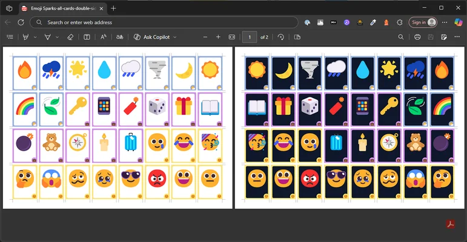This screenshot has width=467, height=242.
Task: Open the Edge Settings and more menu
Action: [x=445, y=22]
